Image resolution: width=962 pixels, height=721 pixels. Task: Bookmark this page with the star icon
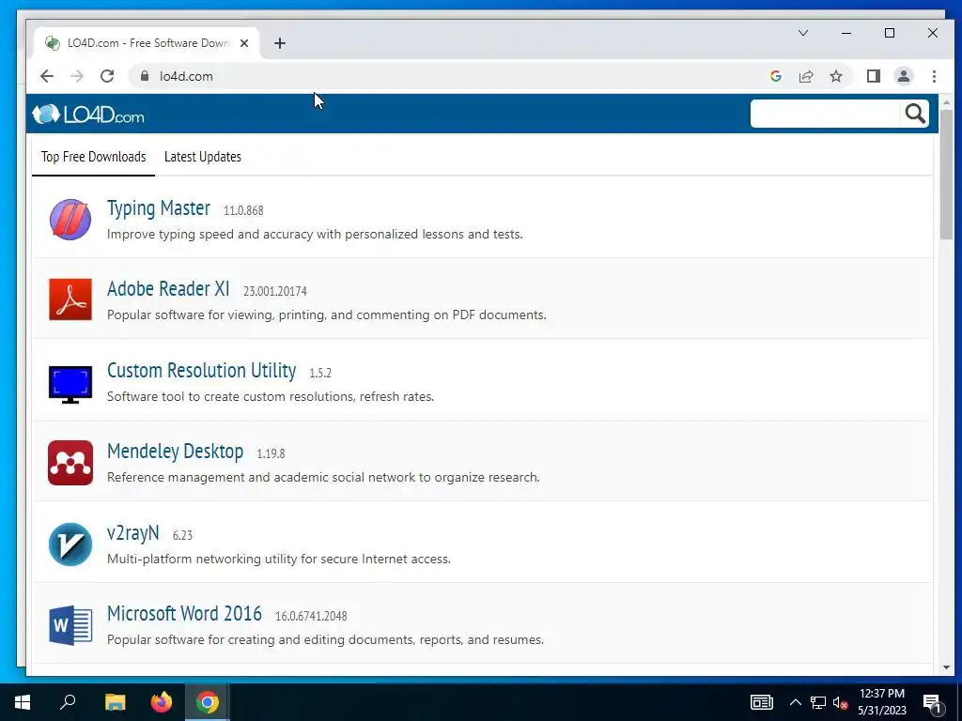click(835, 76)
